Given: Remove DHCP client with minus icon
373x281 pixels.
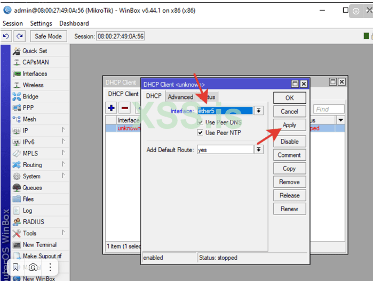Looking at the screenshot, I should [125, 108].
